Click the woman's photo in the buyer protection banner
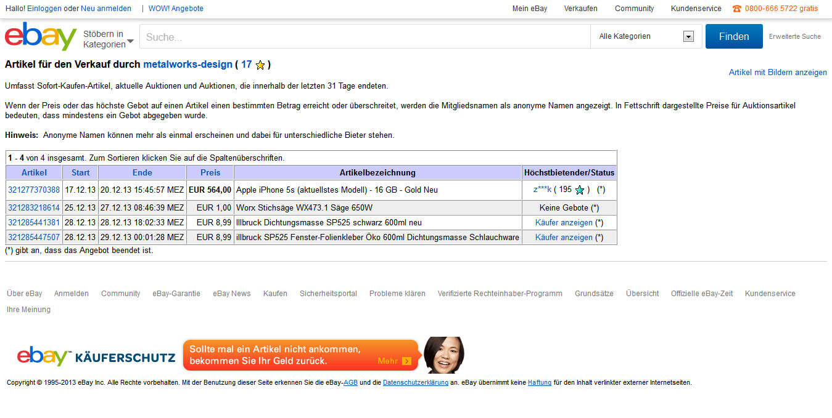832x418 pixels. tap(443, 355)
